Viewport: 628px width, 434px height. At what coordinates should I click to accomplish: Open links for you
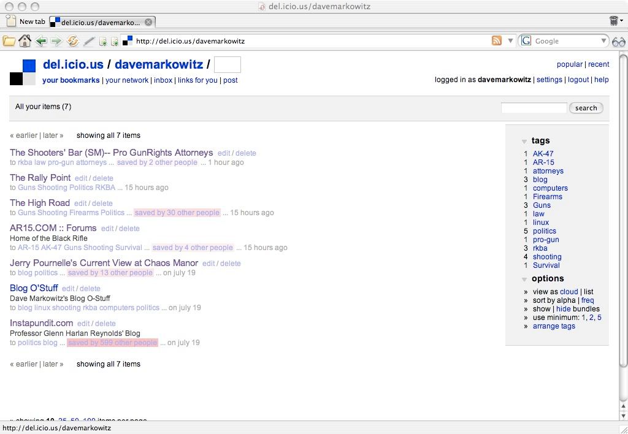(197, 80)
